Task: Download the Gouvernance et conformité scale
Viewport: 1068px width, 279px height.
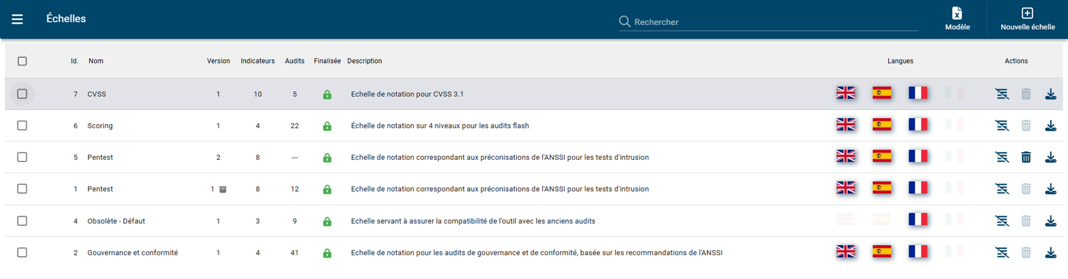Action: coord(1050,252)
